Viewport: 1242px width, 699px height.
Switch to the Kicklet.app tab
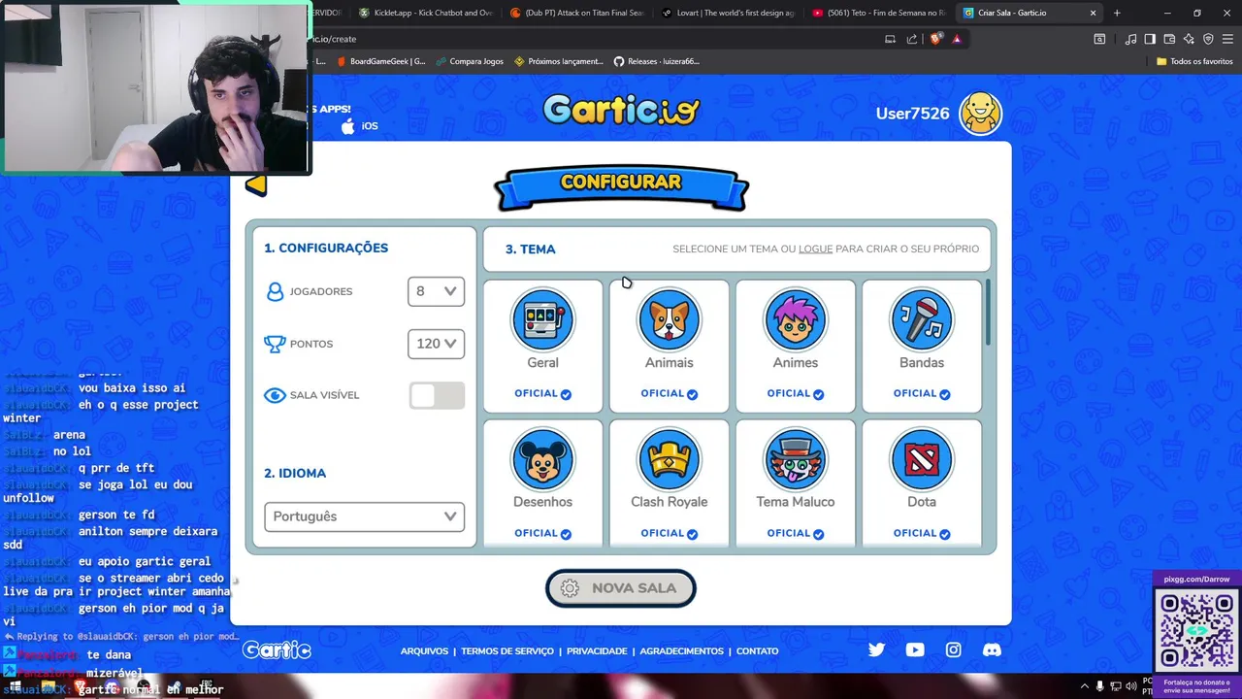[x=424, y=13]
